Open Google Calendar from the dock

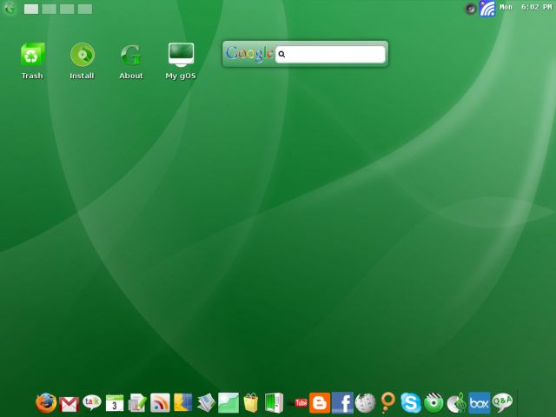[x=115, y=403]
